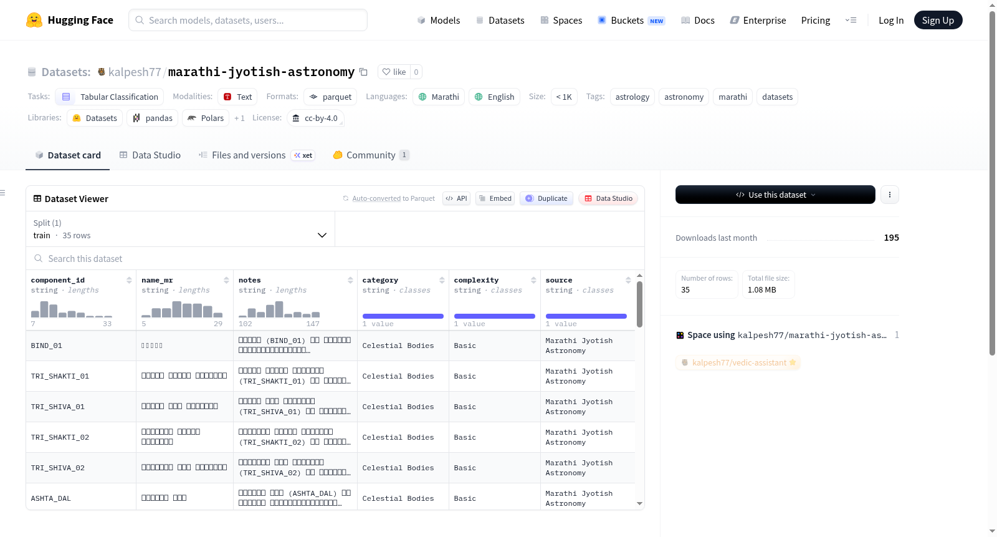Click the kalpesh77 user avatar icon
Image resolution: width=997 pixels, height=537 pixels.
(102, 72)
